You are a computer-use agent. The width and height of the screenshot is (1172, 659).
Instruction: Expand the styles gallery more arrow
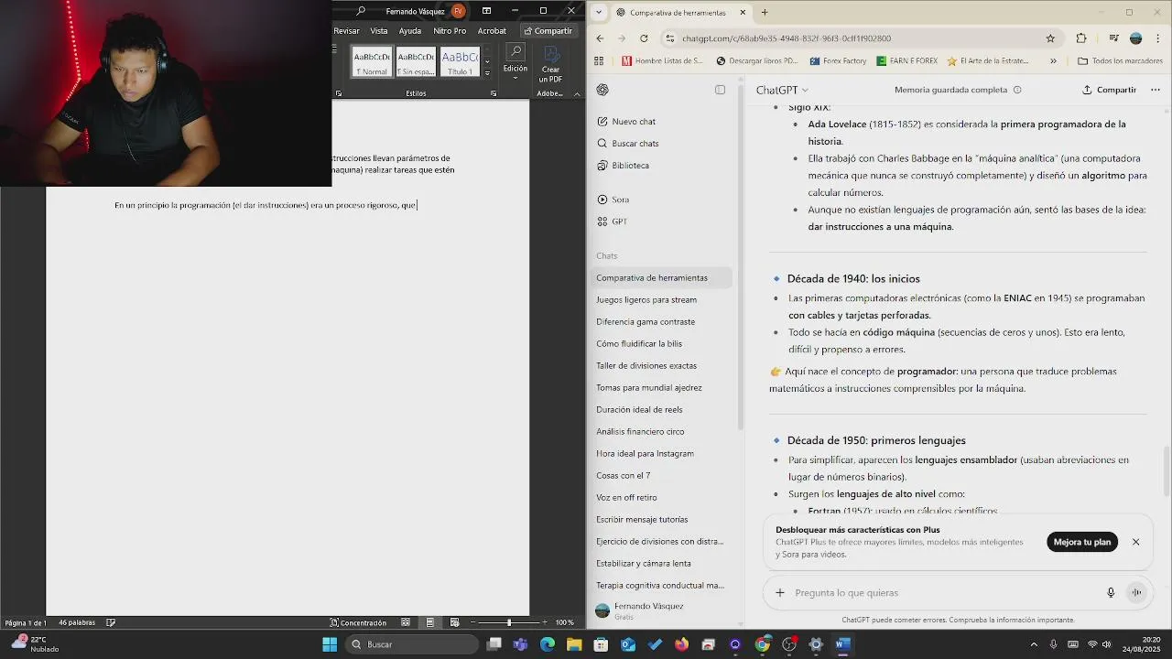tap(487, 72)
